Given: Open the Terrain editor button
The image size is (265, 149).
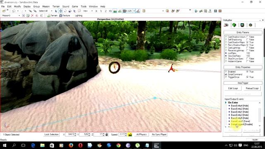Looking at the screenshot, I should (53, 16).
